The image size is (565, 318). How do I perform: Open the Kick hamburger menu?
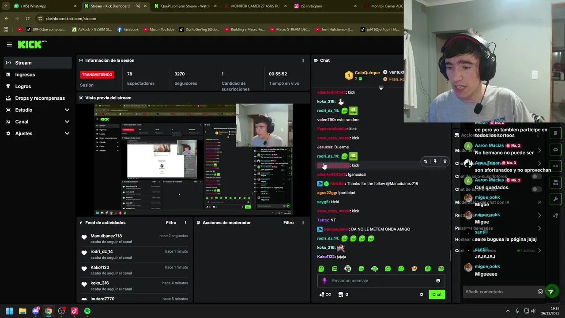[9, 45]
